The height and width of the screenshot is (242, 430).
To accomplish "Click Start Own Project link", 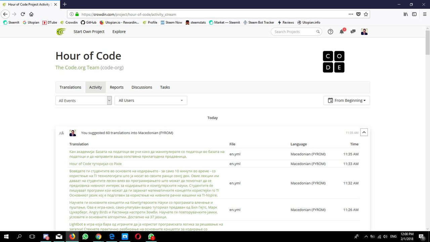I will coord(89,32).
